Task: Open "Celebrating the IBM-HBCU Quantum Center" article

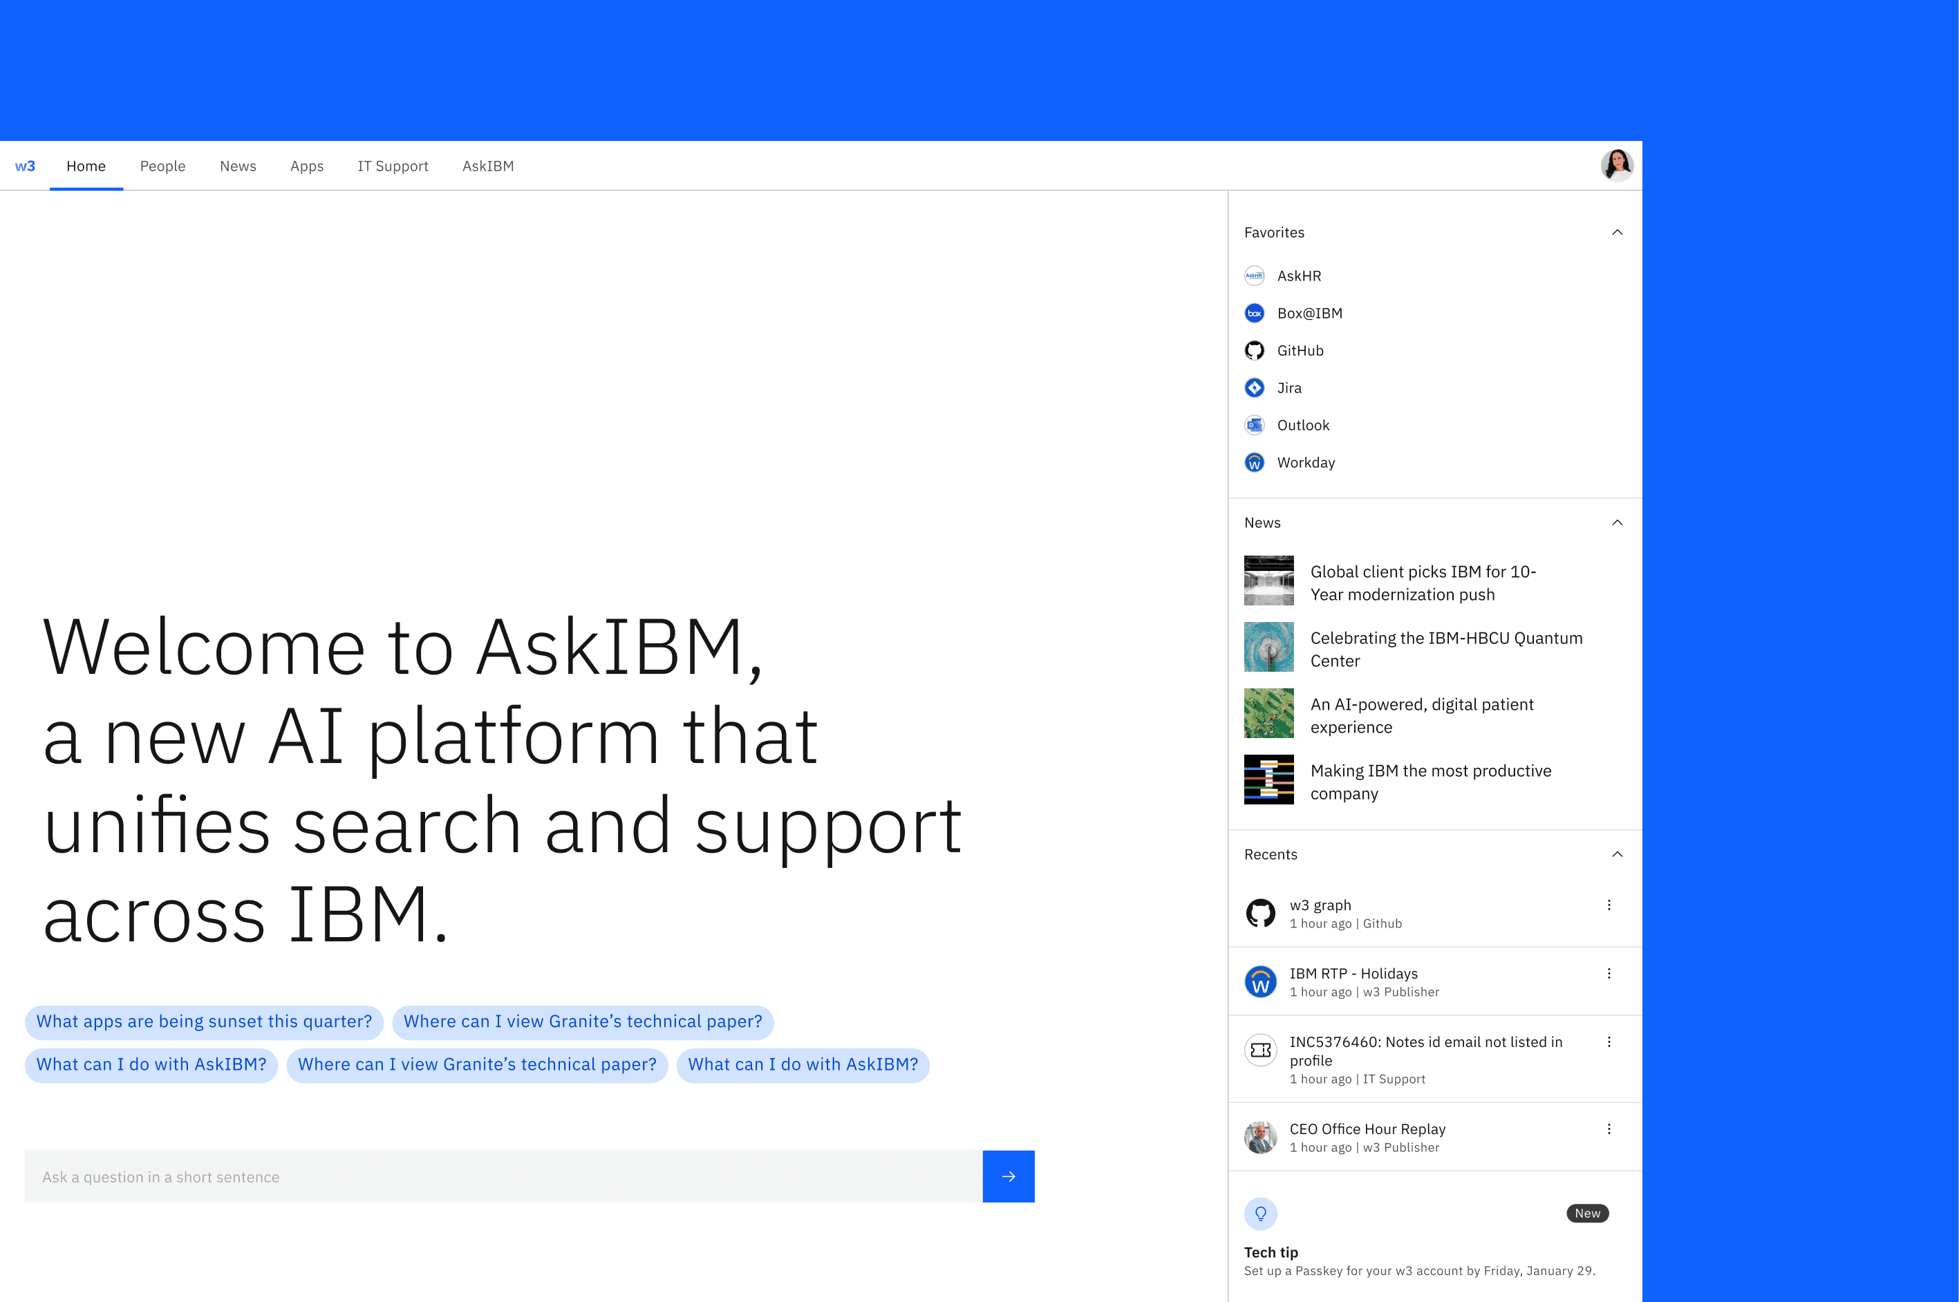Action: pyautogui.click(x=1446, y=648)
